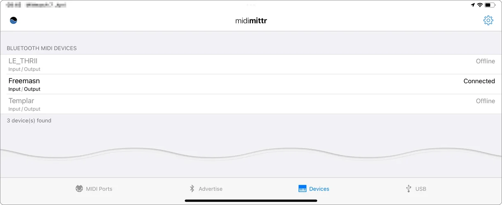Screen dimensions: 502x205
Task: Switch to the MIDI Ports tab
Action: coord(99,189)
